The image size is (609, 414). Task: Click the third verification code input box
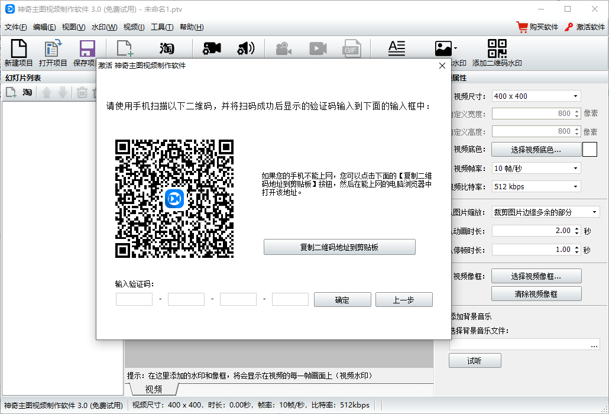[238, 299]
